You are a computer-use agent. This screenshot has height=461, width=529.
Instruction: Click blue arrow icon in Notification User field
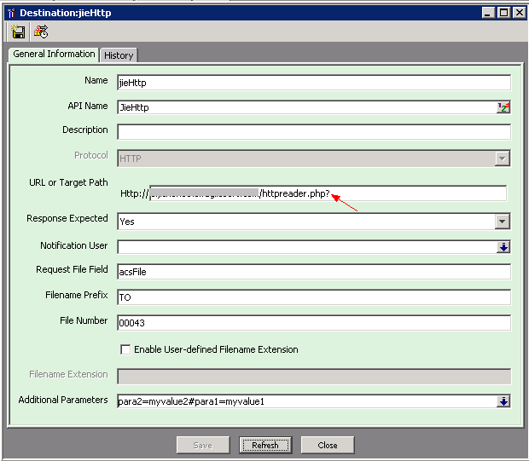coord(503,247)
